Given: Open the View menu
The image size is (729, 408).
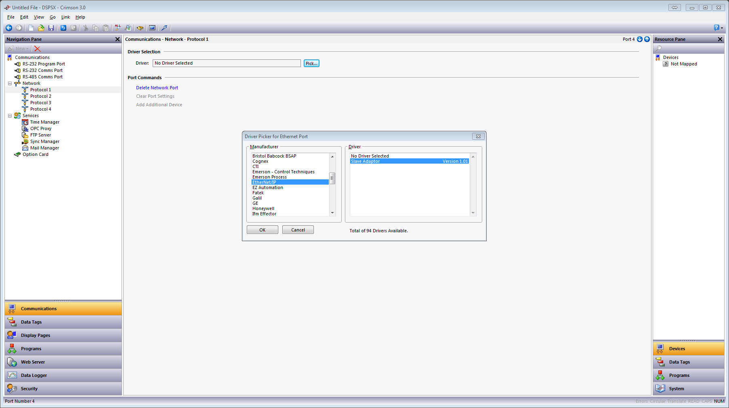Looking at the screenshot, I should 39,17.
